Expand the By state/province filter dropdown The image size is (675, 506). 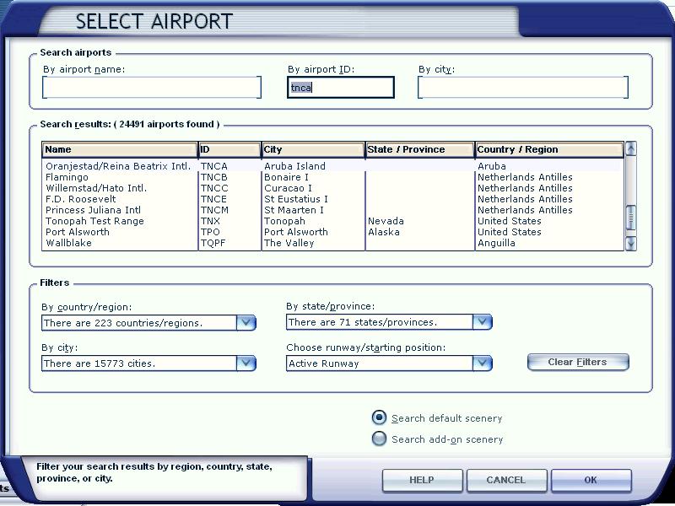482,321
